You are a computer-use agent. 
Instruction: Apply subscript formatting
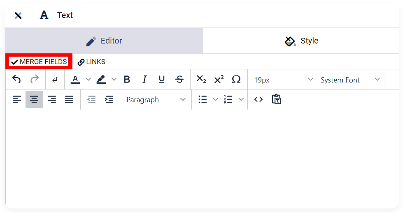click(x=201, y=79)
